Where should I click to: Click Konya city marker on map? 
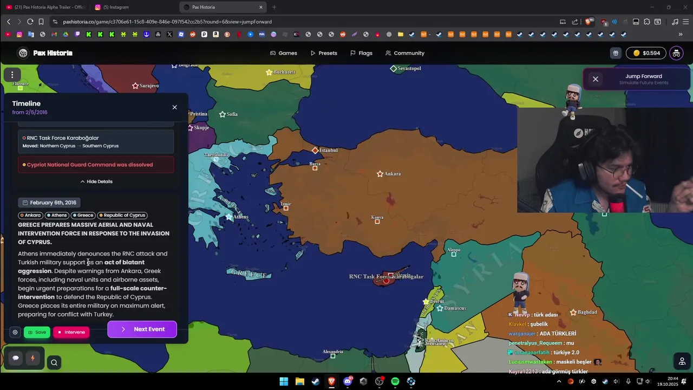coord(377,222)
